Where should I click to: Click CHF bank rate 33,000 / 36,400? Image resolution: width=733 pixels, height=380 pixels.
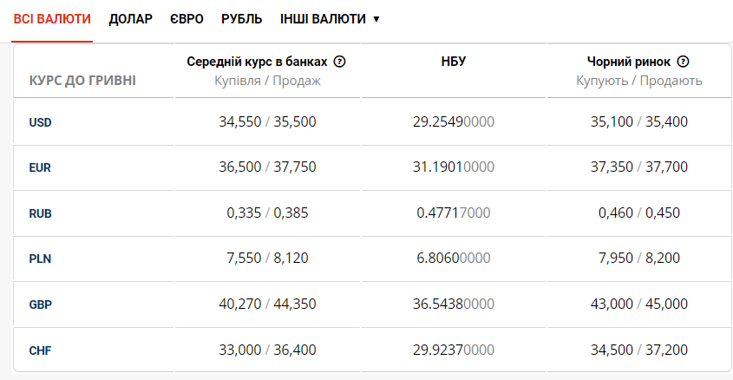[267, 351]
